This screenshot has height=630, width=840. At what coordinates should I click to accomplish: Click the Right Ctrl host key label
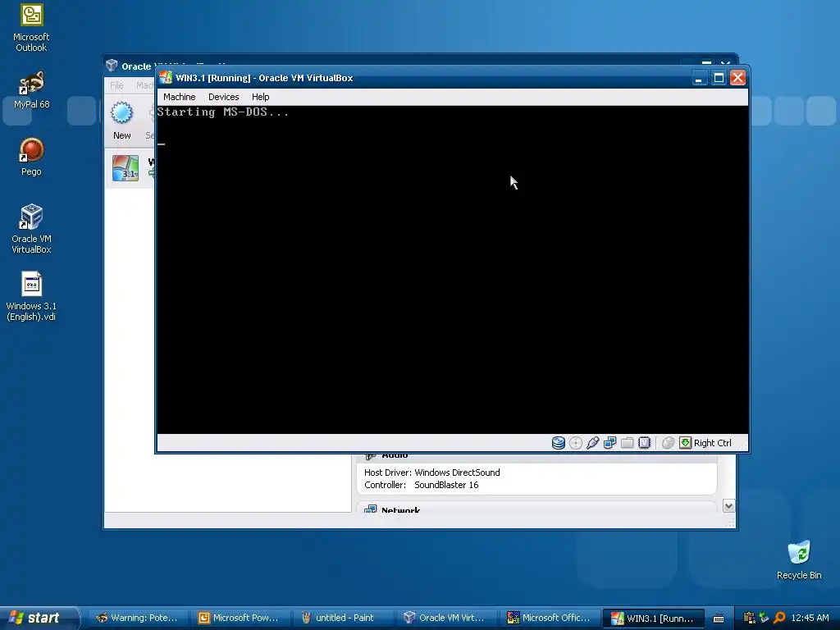click(713, 443)
